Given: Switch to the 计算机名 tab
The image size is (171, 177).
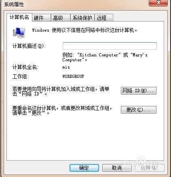Looking at the screenshot, I should tap(19, 17).
